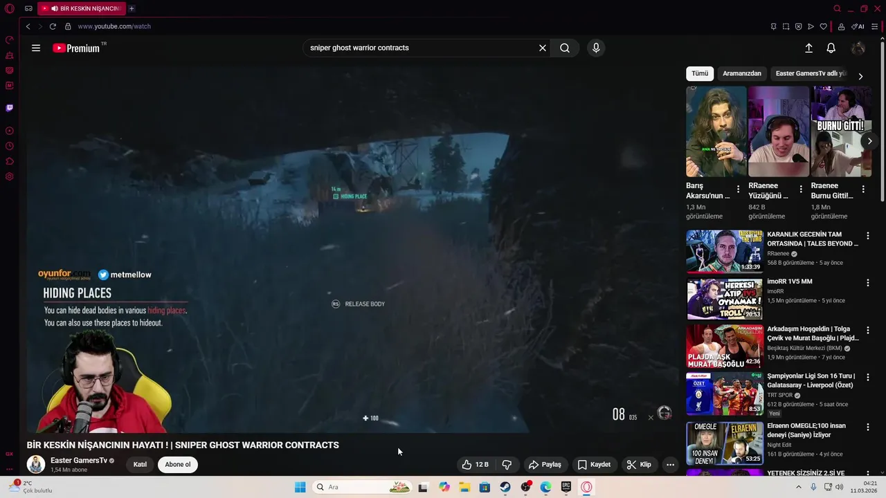Open the sidebar player icon

[10, 131]
